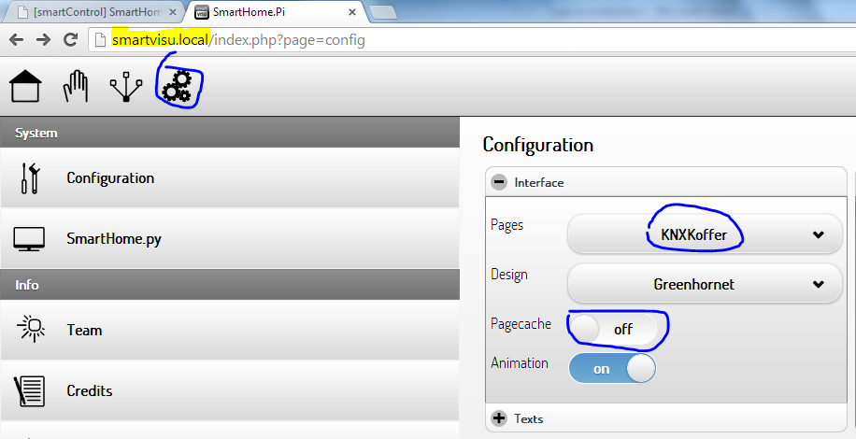Image resolution: width=856 pixels, height=439 pixels.
Task: Click the Pagecache label
Action: 521,323
